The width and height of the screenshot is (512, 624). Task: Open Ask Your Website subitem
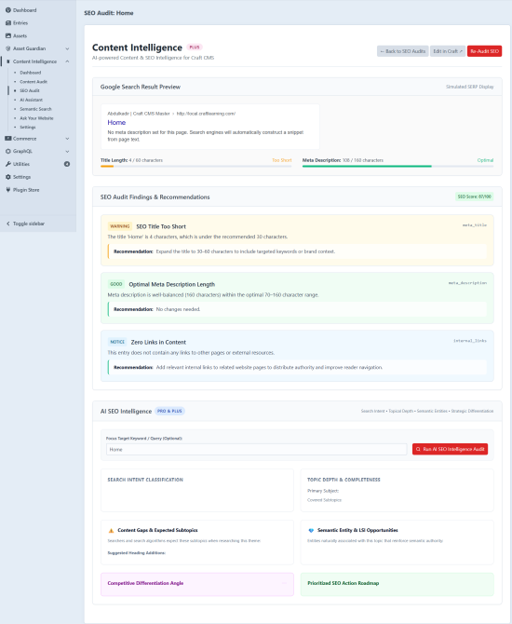[36, 118]
